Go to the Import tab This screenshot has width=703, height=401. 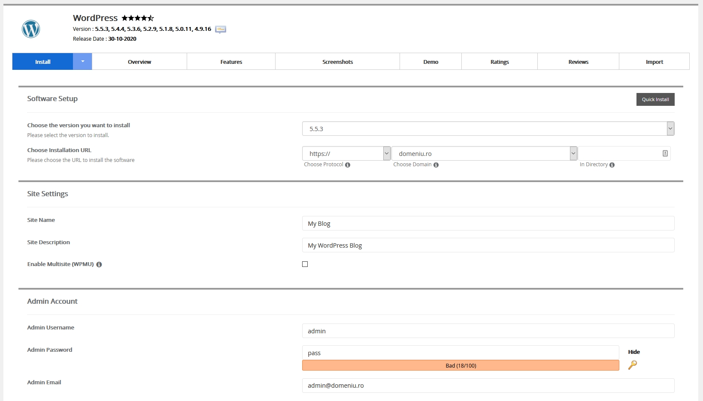click(x=654, y=62)
